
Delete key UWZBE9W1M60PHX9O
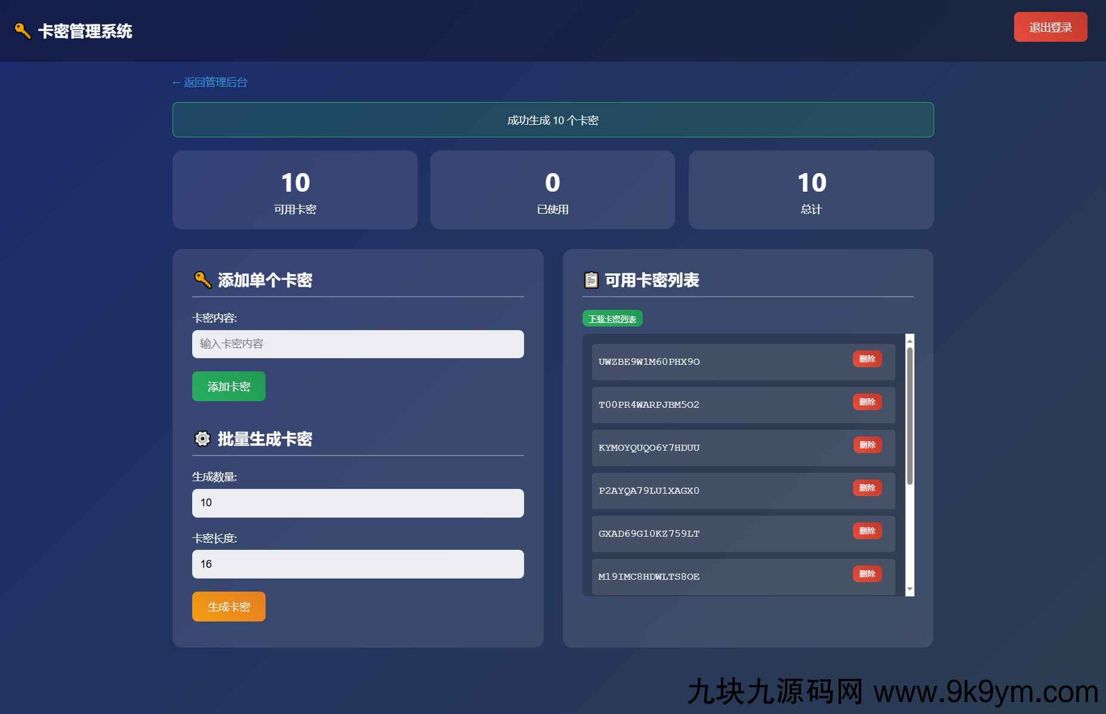pyautogui.click(x=867, y=359)
